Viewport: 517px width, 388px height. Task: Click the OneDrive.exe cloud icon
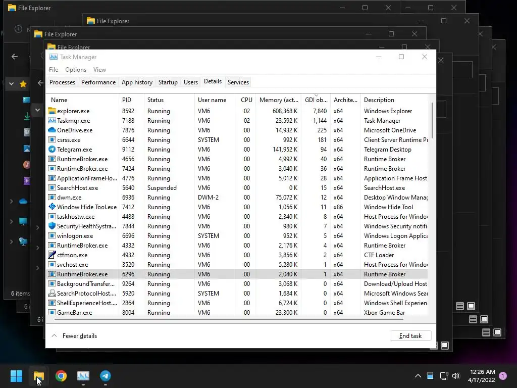click(x=52, y=130)
